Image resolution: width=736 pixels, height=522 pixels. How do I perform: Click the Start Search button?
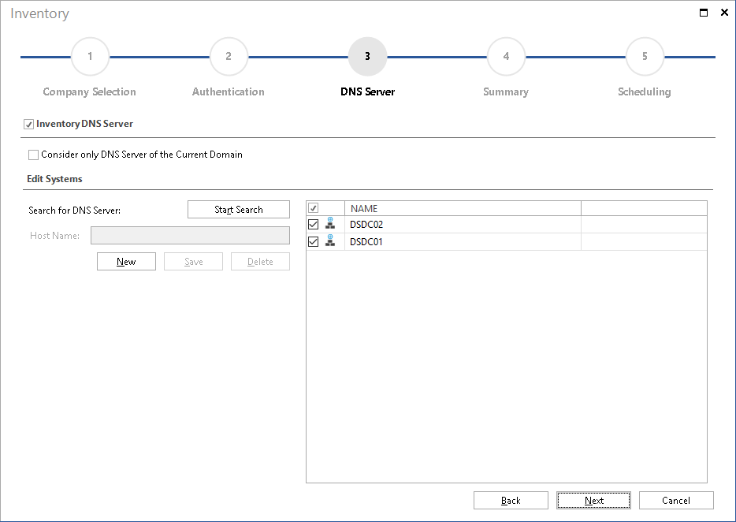click(x=239, y=210)
